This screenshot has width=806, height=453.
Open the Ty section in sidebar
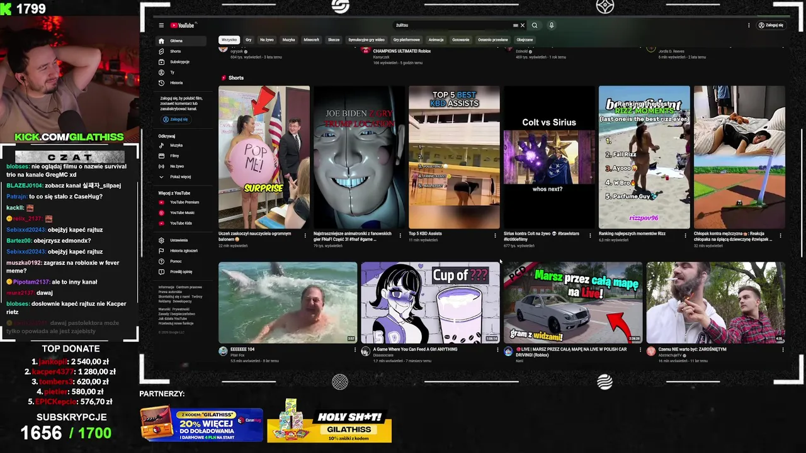181,72
